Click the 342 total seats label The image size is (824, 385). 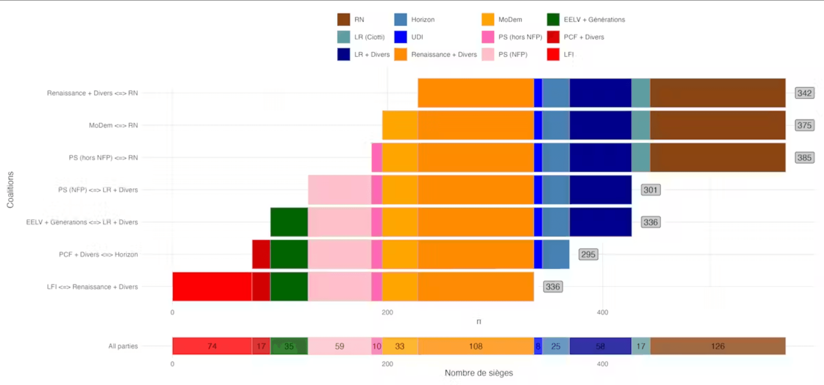coord(804,93)
